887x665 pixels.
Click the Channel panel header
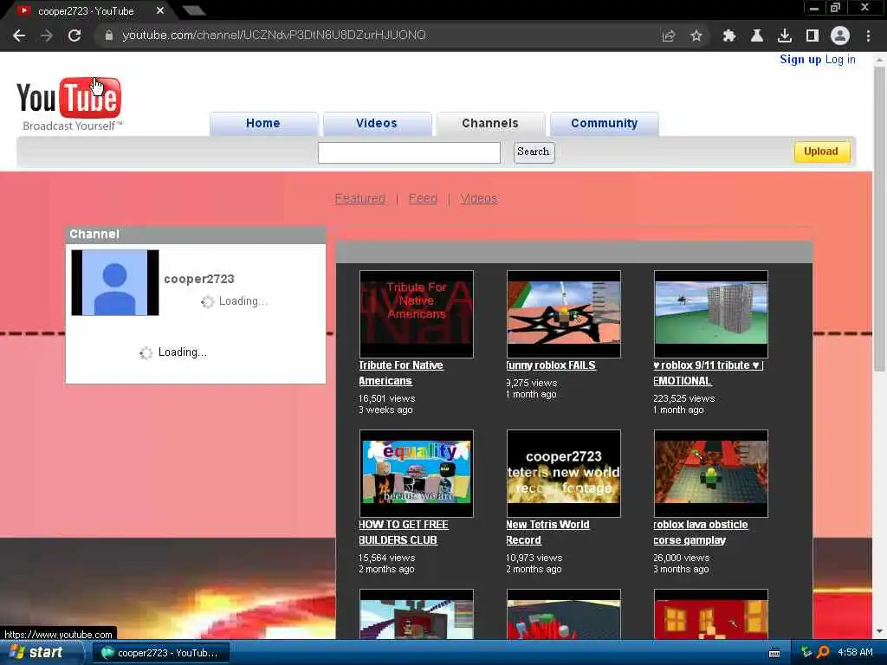pos(196,235)
